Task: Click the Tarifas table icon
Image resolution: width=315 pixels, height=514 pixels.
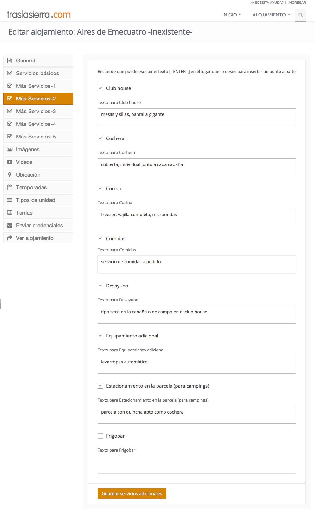Action: tap(10, 213)
